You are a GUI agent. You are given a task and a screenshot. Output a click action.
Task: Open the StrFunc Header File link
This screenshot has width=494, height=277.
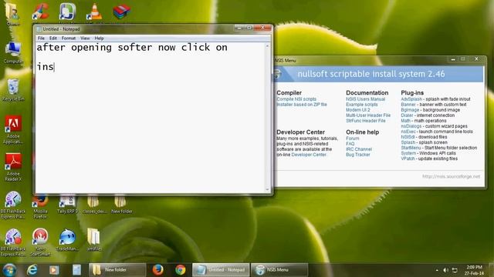click(x=365, y=121)
